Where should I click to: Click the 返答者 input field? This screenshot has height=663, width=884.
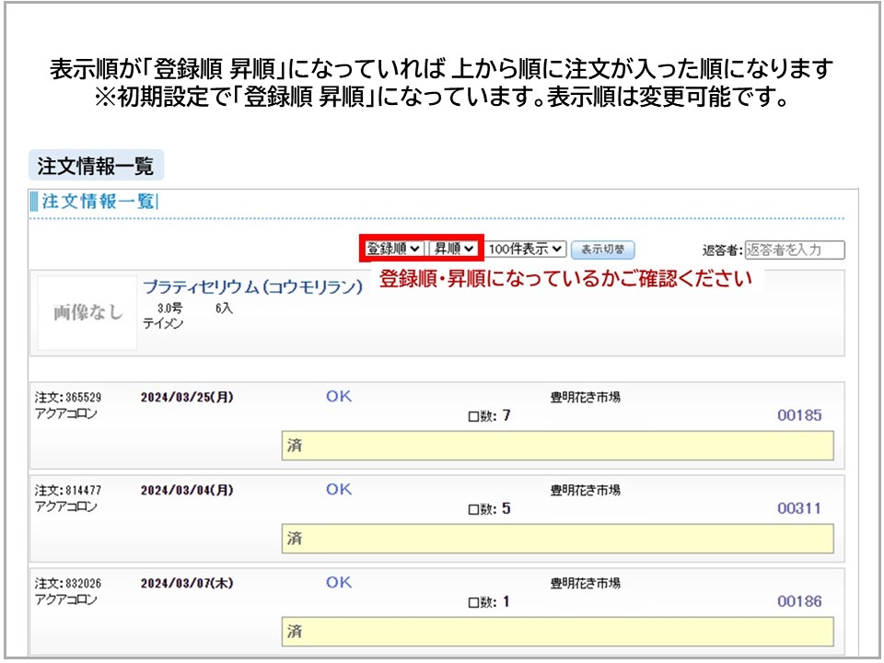[x=794, y=250]
